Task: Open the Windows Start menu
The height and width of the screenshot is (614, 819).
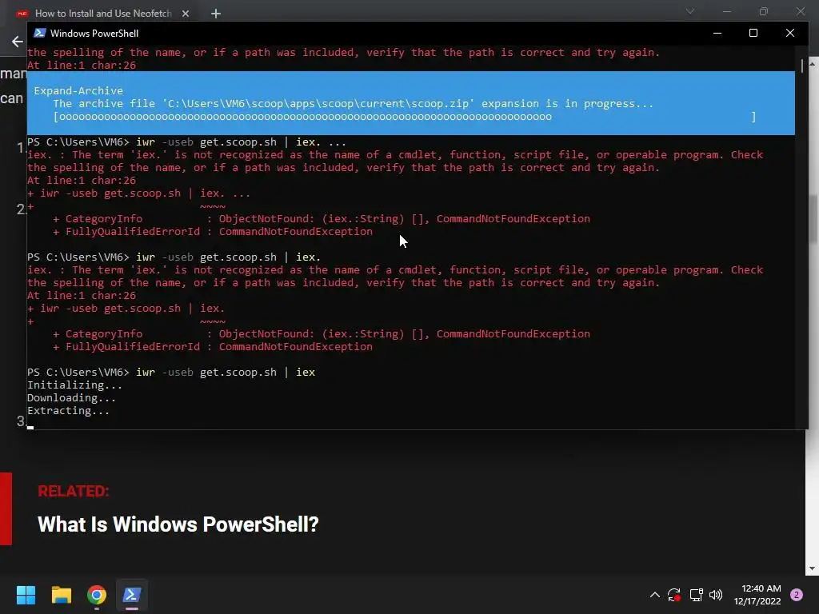Action: click(26, 595)
